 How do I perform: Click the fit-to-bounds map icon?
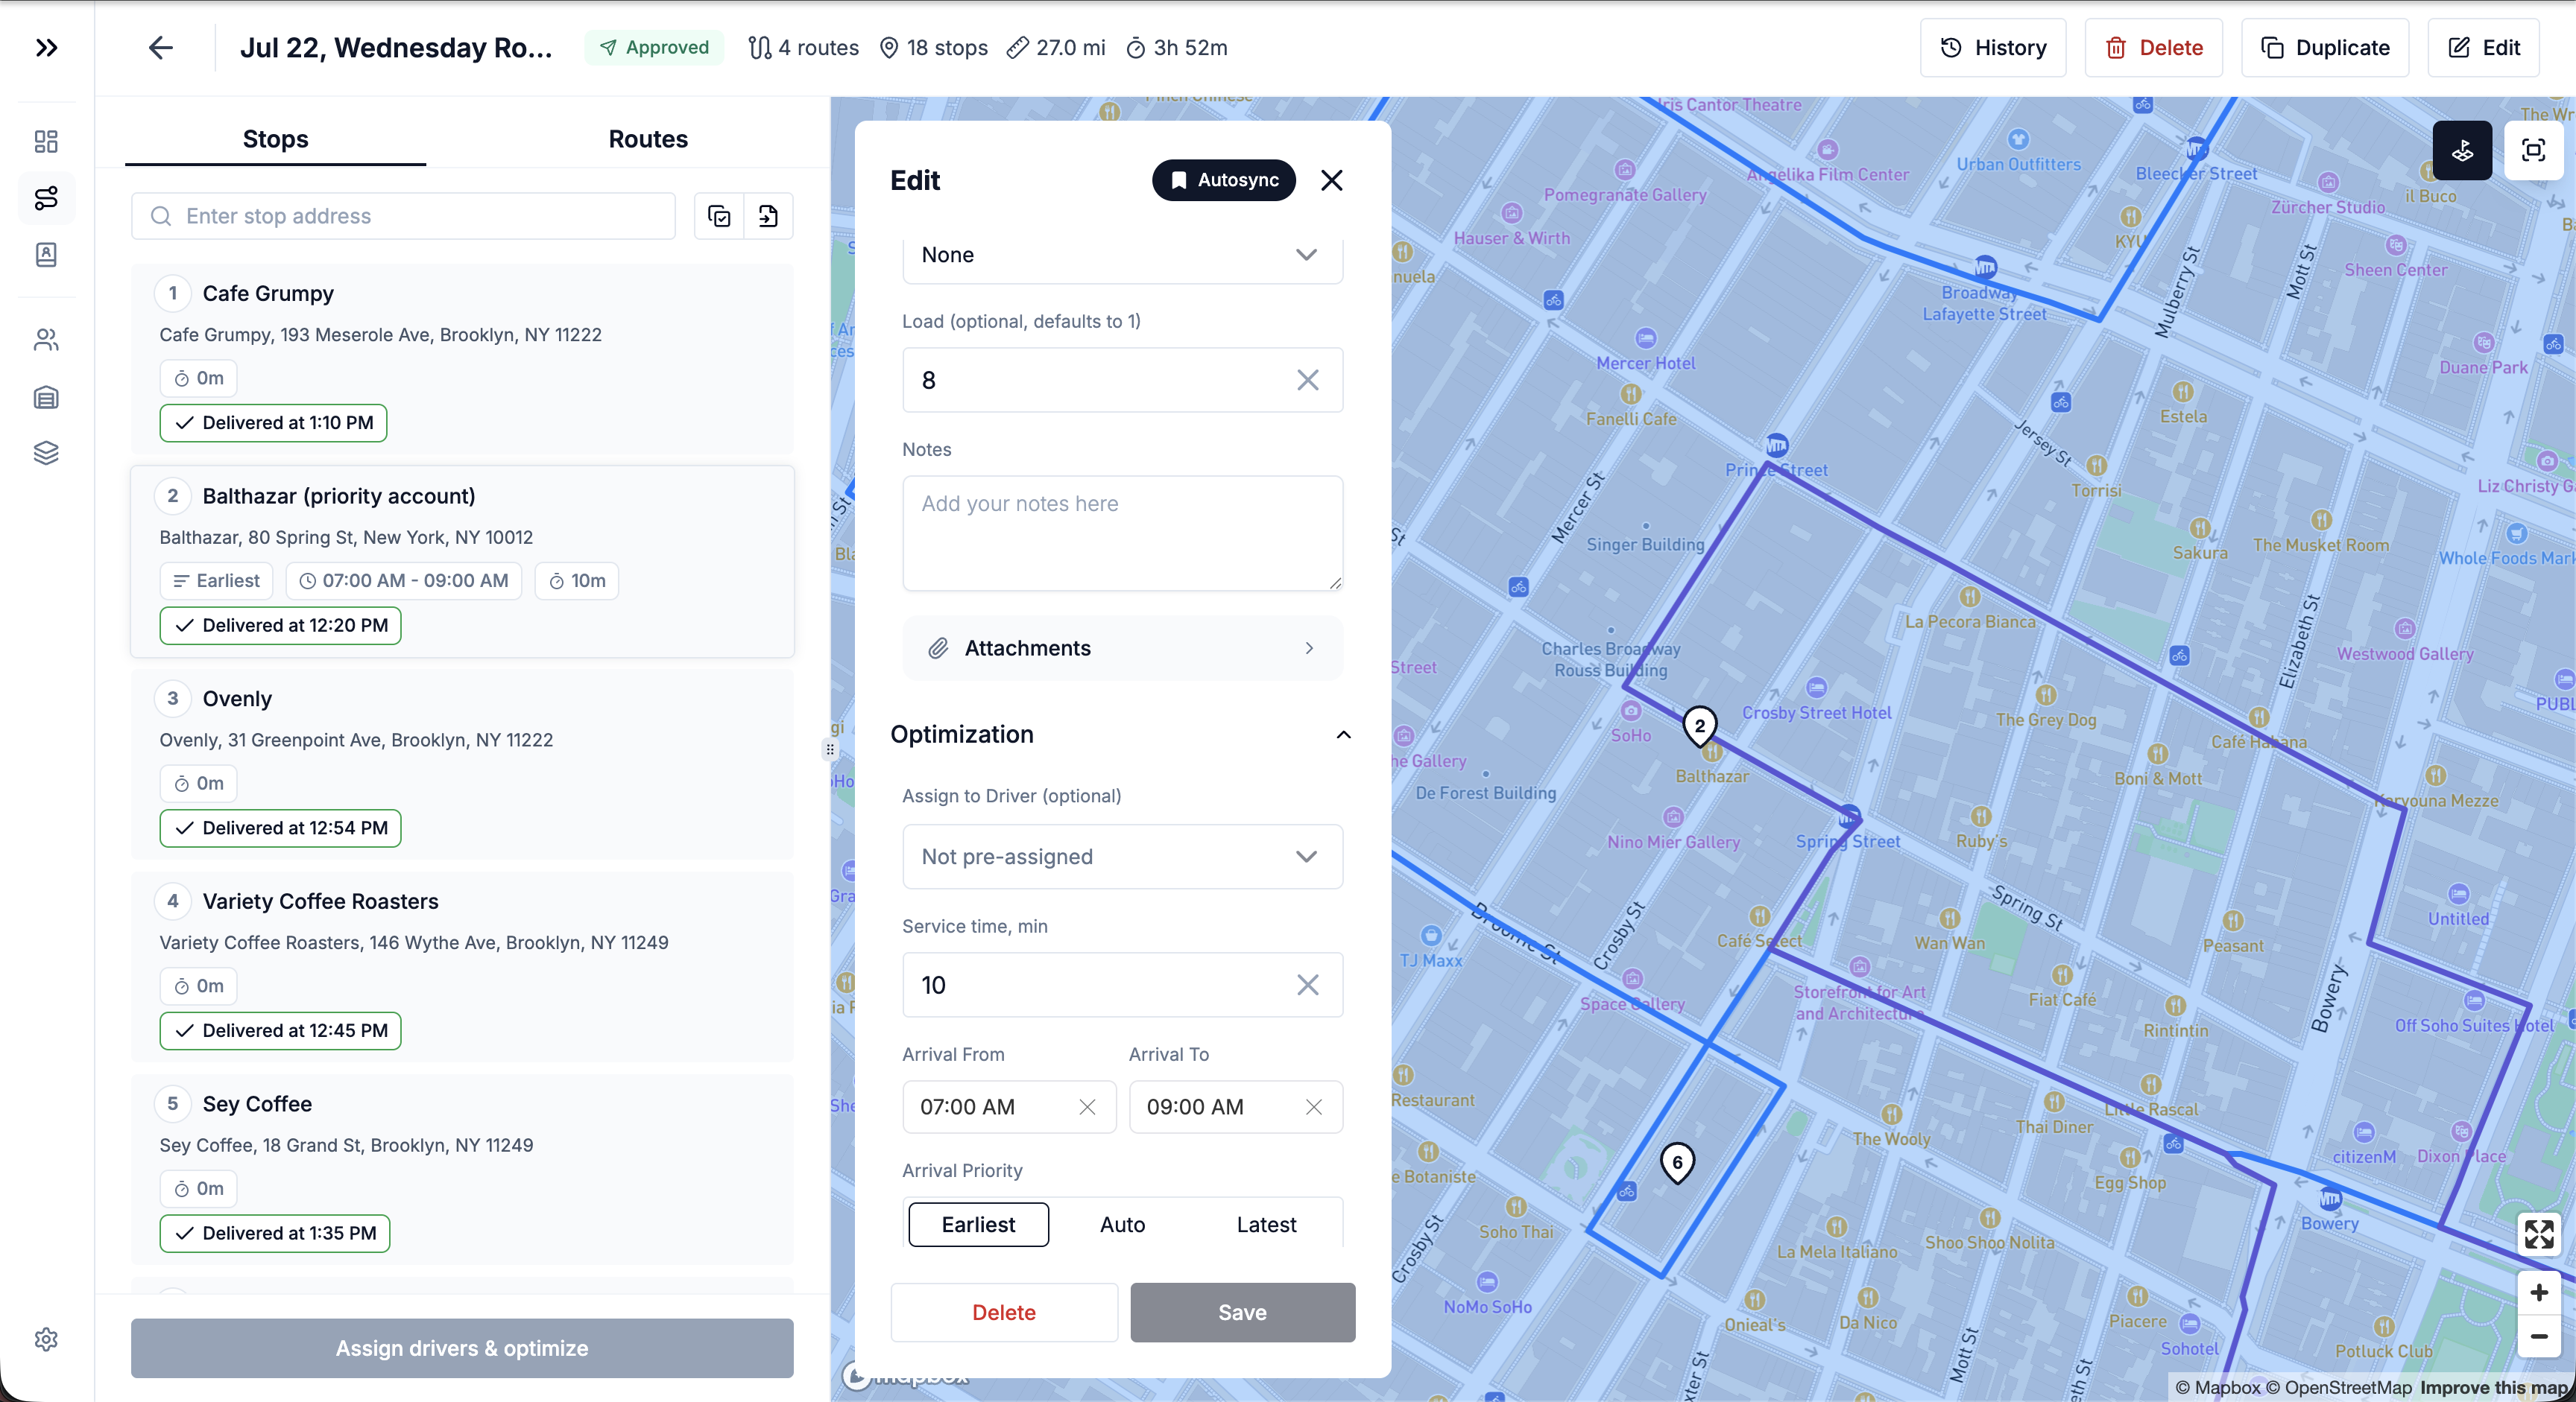[2533, 151]
